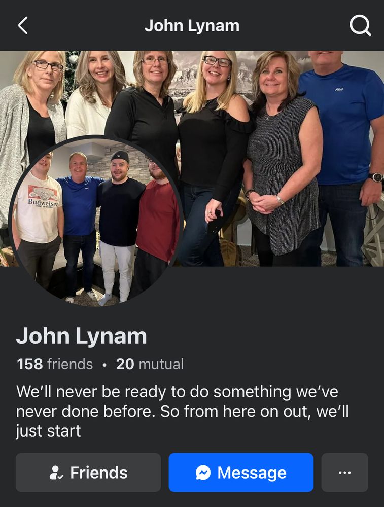Open the 158 friends list

pos(55,364)
